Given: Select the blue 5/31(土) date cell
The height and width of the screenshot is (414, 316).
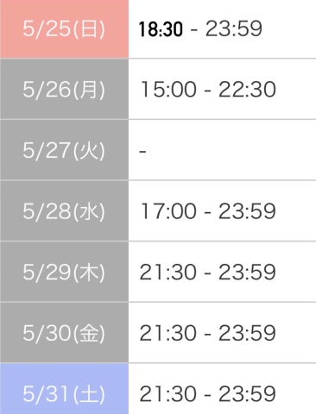Looking at the screenshot, I should (x=64, y=389).
